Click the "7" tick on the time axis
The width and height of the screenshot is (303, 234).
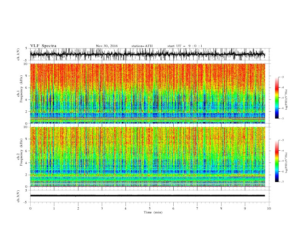pos(197,208)
